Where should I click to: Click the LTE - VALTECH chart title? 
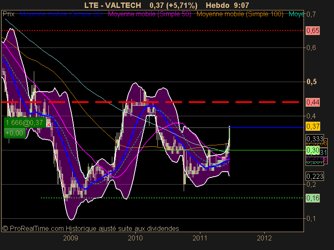tap(113, 5)
